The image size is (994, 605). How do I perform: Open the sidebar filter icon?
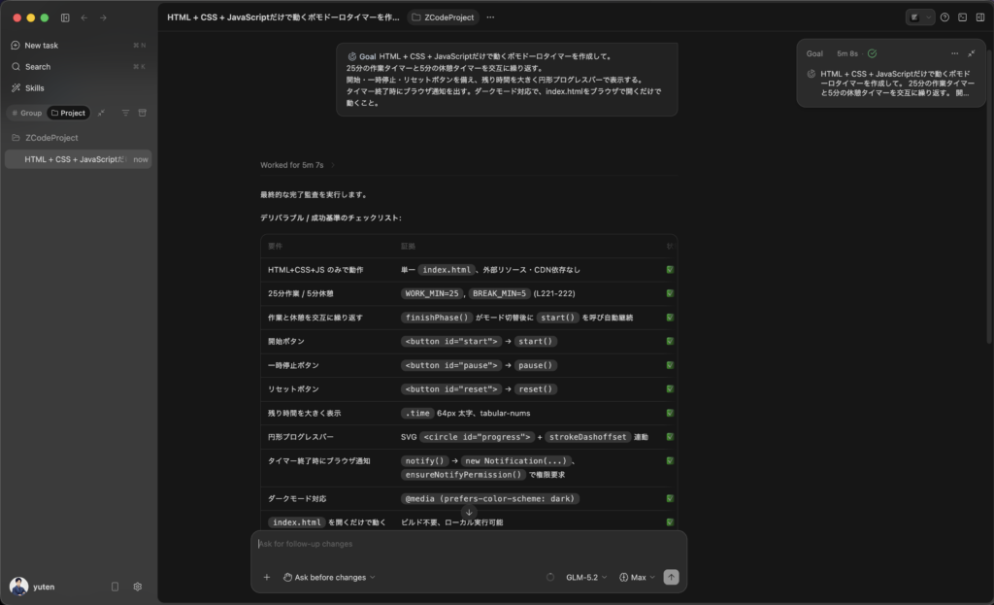point(125,113)
